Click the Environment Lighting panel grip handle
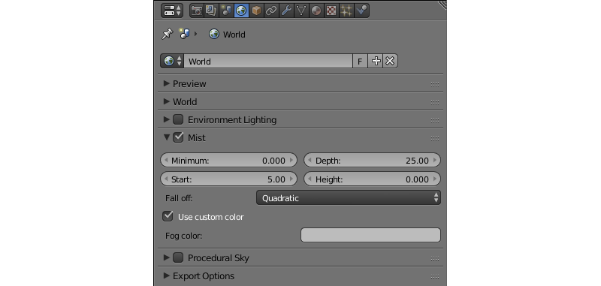Image resolution: width=601 pixels, height=286 pixels. click(435, 120)
